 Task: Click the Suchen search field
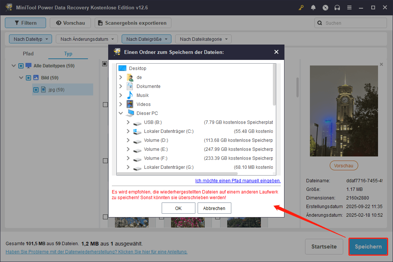click(351, 23)
